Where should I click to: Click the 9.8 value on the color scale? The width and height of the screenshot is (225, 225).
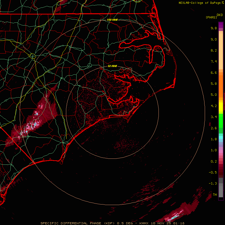point(214,28)
